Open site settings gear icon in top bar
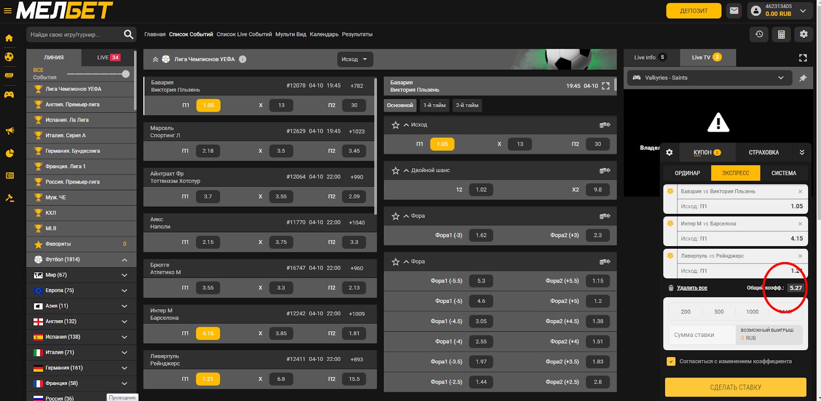This screenshot has height=401, width=821. [x=804, y=34]
